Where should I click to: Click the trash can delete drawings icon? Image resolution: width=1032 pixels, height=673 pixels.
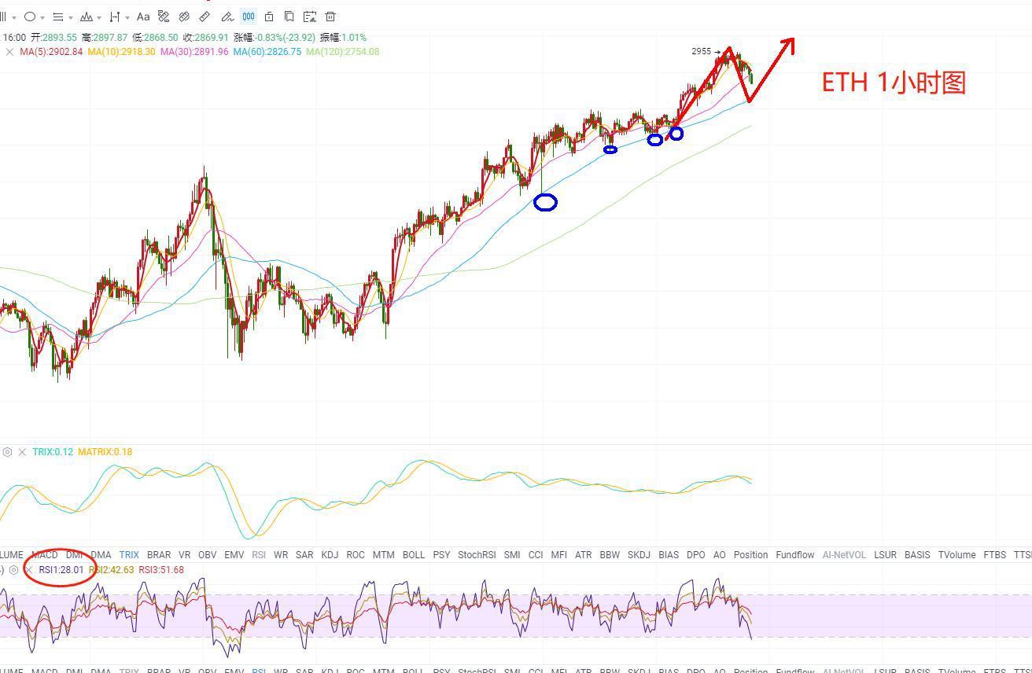330,17
